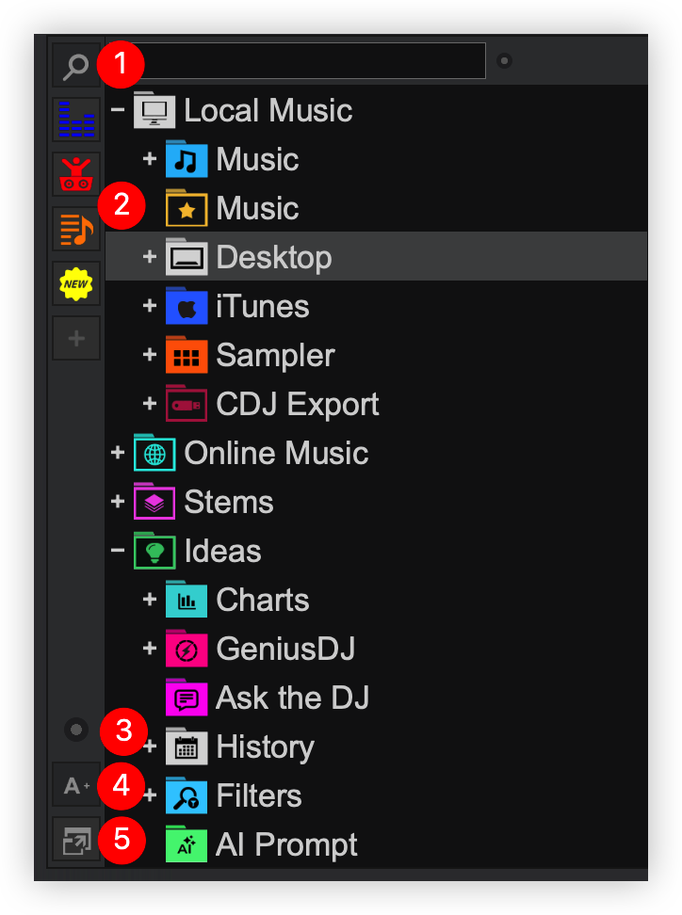Toggle the round dot beside search field
Image resolution: width=682 pixels, height=915 pixels.
[504, 62]
